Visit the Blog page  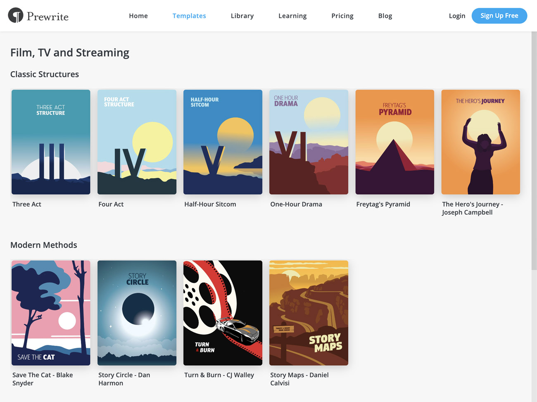click(x=385, y=16)
